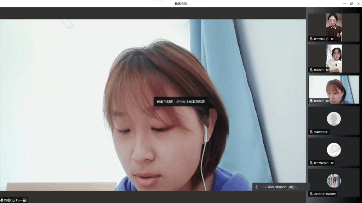The width and height of the screenshot is (362, 203).
Task: Click mic icon of 2052010334薛慧敏
Action: pyautogui.click(x=311, y=194)
